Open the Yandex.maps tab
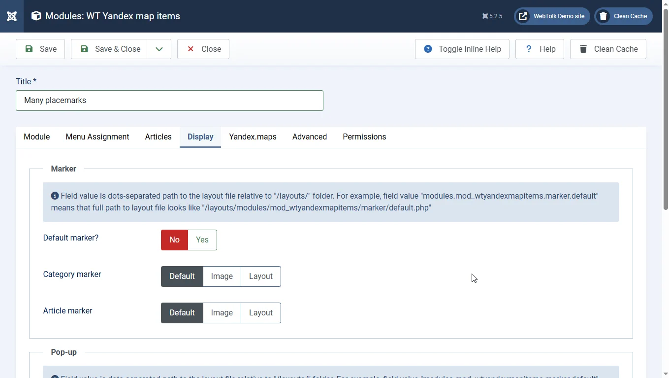 [253, 137]
